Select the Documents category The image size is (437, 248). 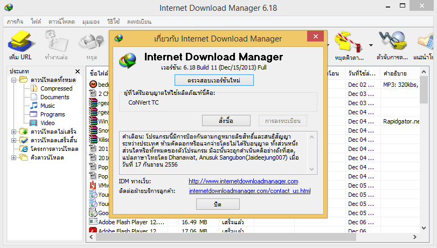(x=54, y=97)
